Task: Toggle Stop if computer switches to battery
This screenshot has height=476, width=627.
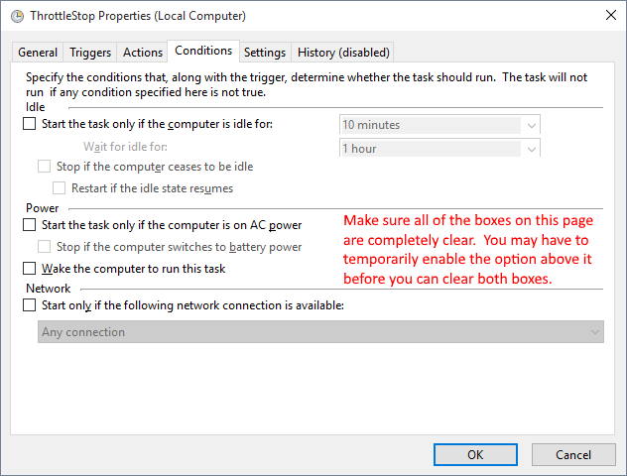Action: pos(44,247)
